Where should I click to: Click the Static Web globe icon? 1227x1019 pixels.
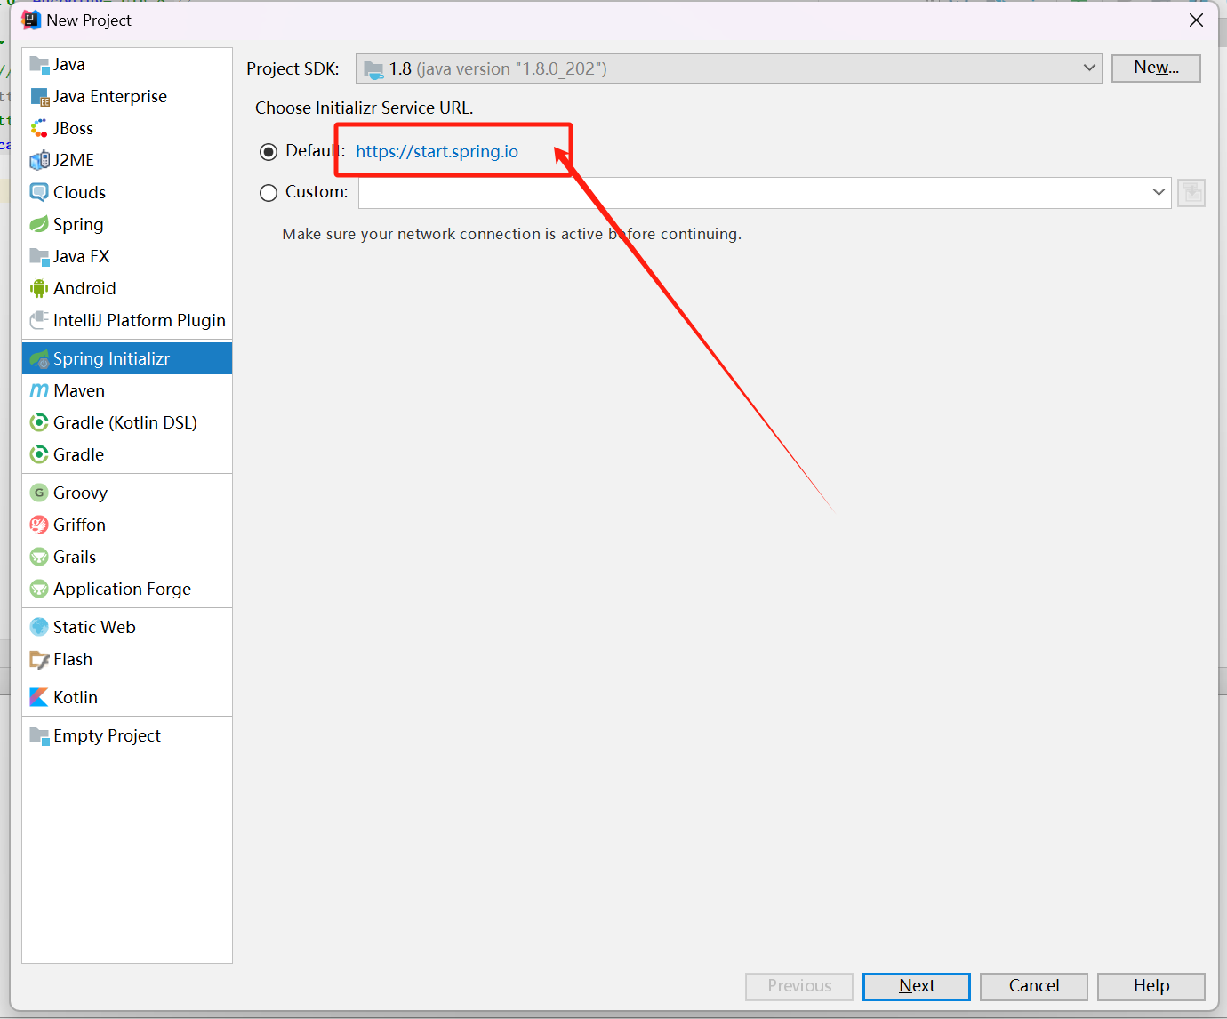pos(39,627)
